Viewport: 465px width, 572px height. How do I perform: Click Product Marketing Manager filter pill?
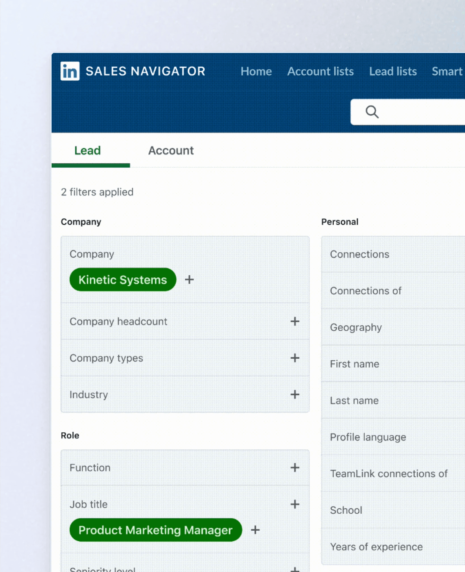click(x=155, y=530)
